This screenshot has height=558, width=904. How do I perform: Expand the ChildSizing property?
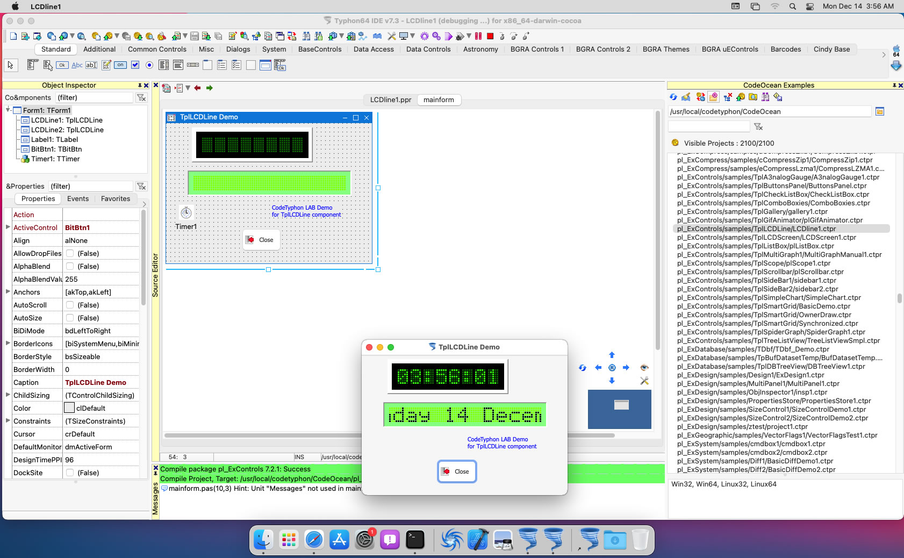tap(8, 395)
